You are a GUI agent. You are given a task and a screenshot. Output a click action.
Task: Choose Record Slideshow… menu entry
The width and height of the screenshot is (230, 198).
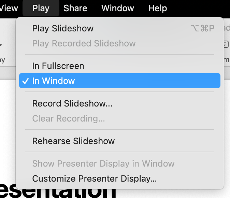pyautogui.click(x=72, y=103)
